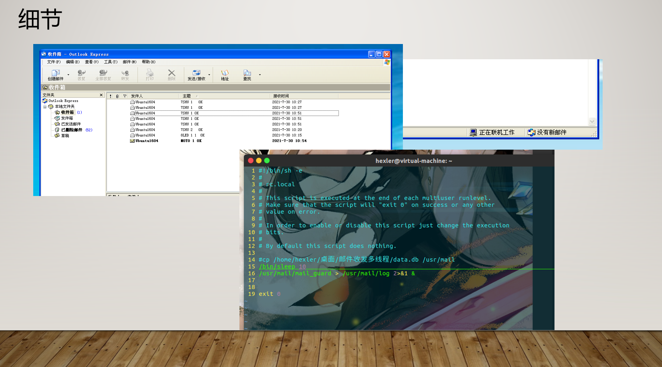
Task: Click the 创建邮件 (Create Mail) toolbar icon
Action: point(56,73)
